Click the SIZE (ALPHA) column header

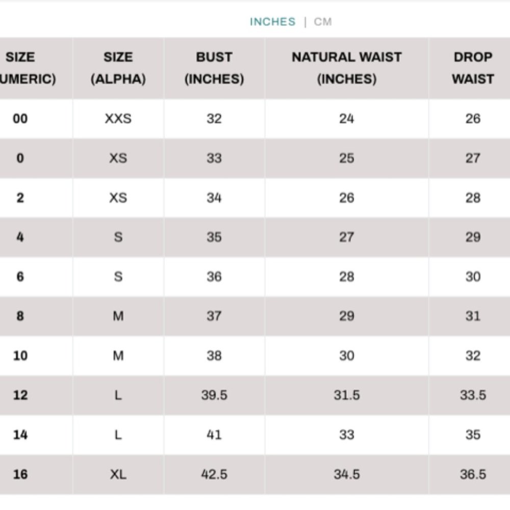point(118,68)
